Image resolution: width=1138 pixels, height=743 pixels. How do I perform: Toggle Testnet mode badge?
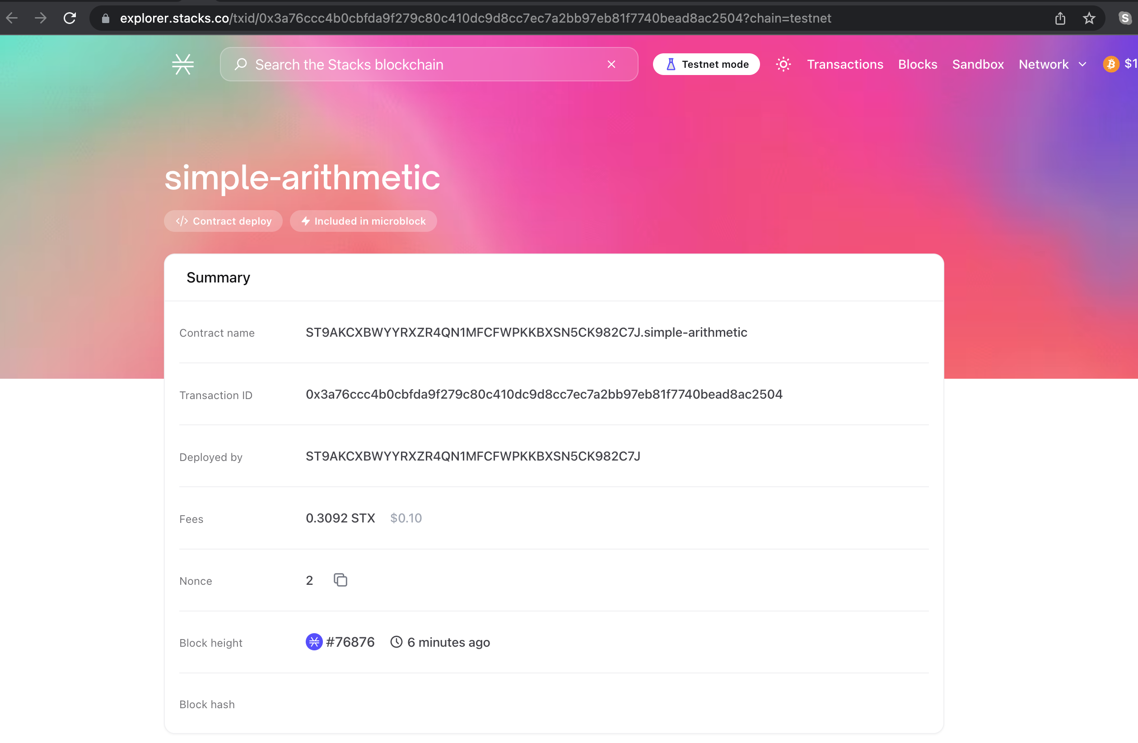pyautogui.click(x=706, y=64)
